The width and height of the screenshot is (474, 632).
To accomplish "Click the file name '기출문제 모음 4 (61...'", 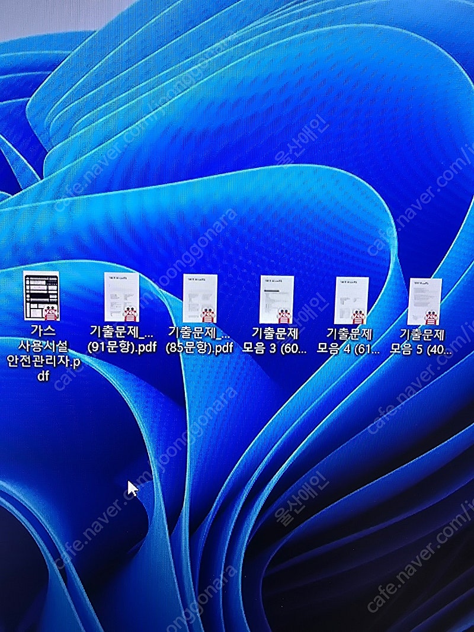I will [348, 341].
